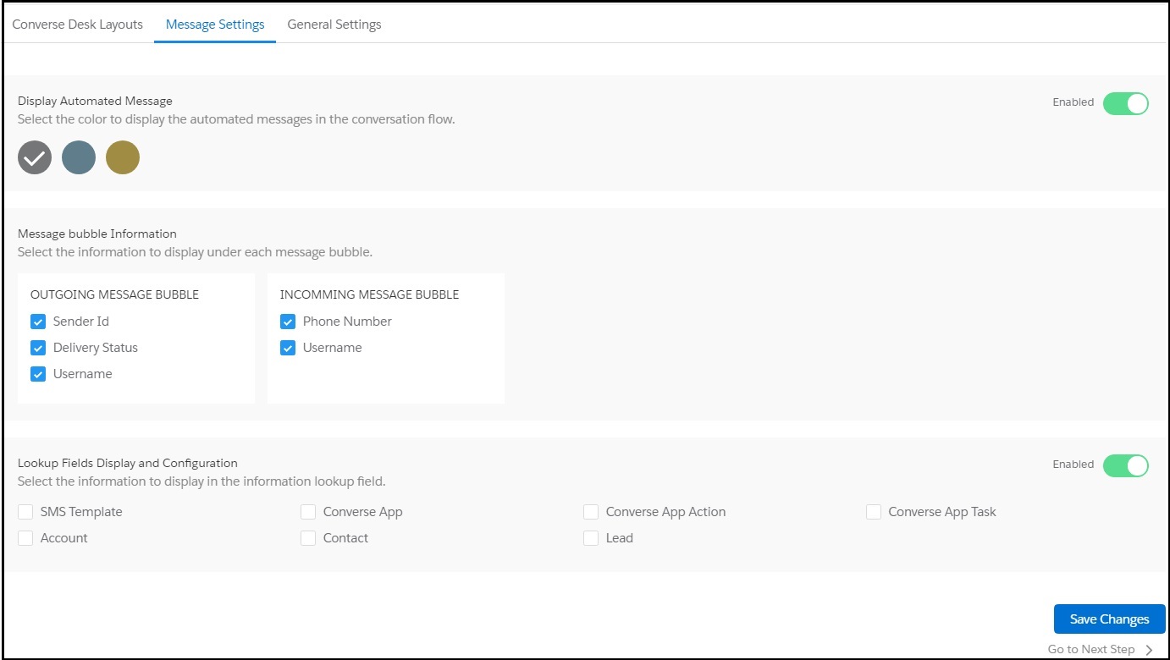Switch to the General Settings tab
Image resolution: width=1170 pixels, height=660 pixels.
(334, 25)
